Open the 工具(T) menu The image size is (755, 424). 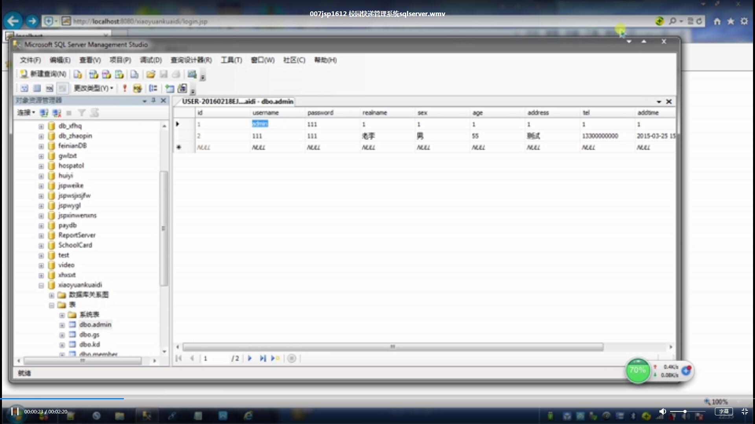tap(231, 60)
